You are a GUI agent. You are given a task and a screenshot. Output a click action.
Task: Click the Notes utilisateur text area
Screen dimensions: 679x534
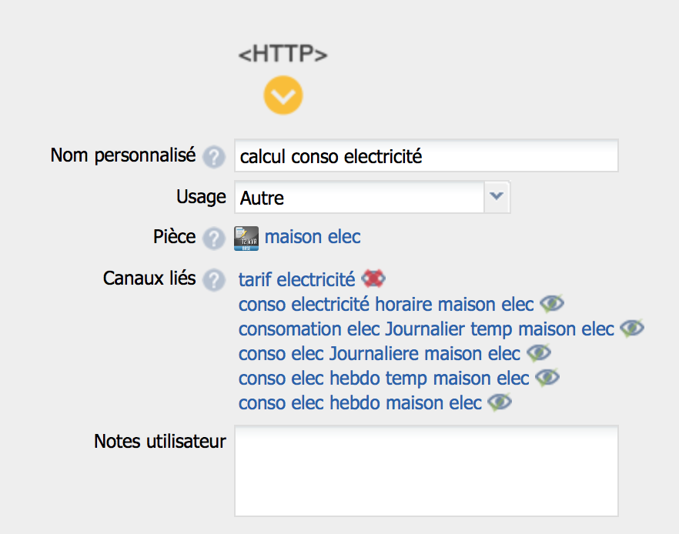coord(426,471)
